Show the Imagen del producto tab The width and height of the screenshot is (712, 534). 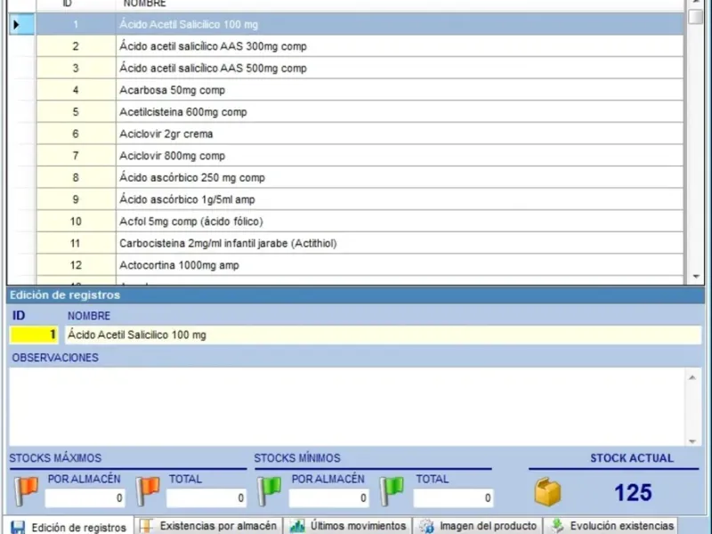478,526
